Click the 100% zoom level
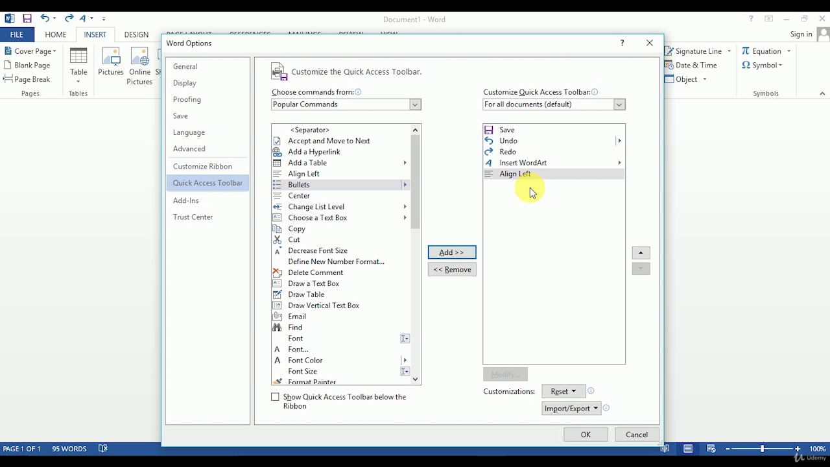830x467 pixels. (818, 449)
